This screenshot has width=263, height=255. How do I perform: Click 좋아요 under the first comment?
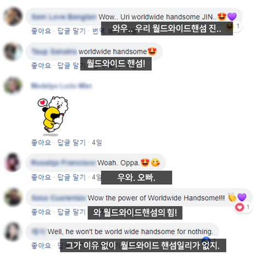[x=41, y=31]
